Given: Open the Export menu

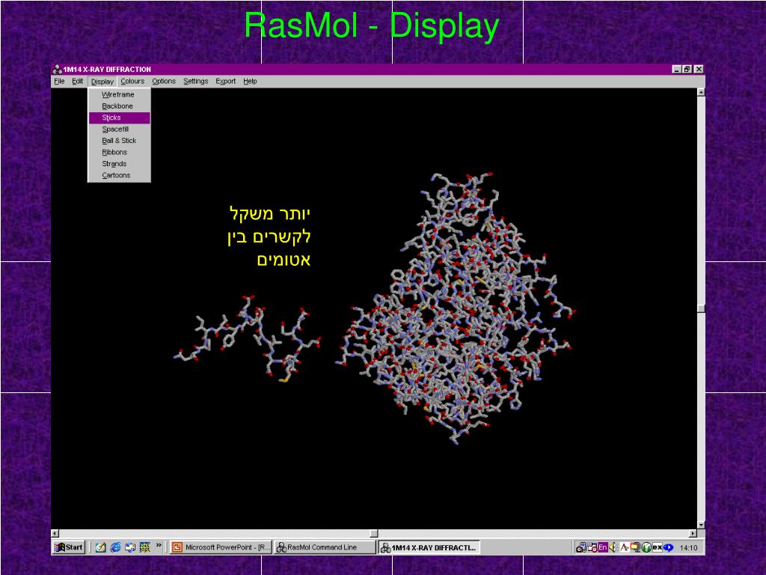Looking at the screenshot, I should coord(225,81).
